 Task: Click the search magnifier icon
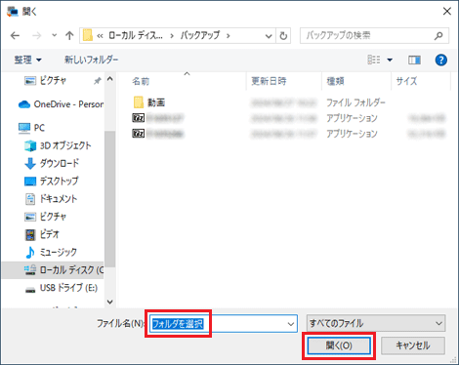438,36
